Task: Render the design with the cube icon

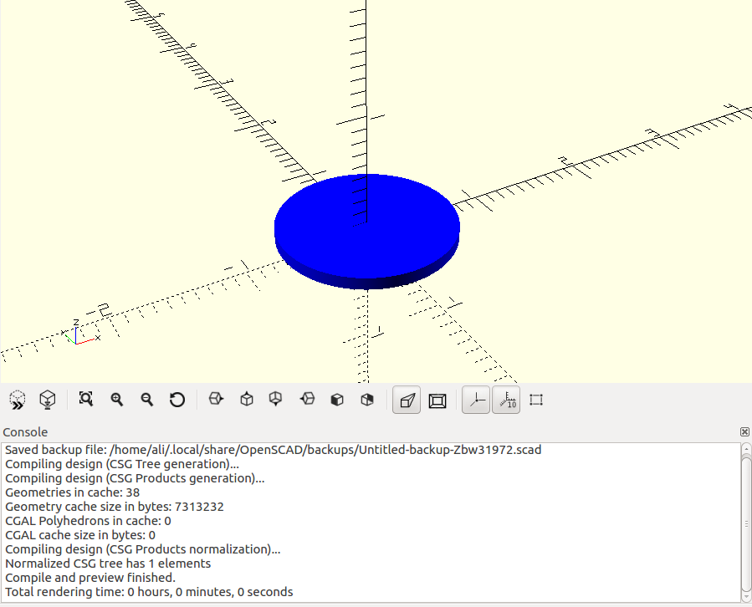Action: tap(47, 400)
